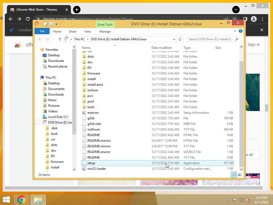Refresh the Explorer folder view
Screen dimensions: 273x205
[x=180, y=39]
